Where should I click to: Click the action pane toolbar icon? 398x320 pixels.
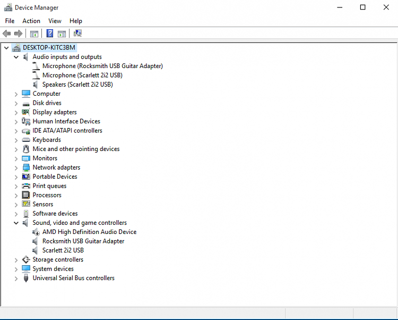click(x=62, y=33)
